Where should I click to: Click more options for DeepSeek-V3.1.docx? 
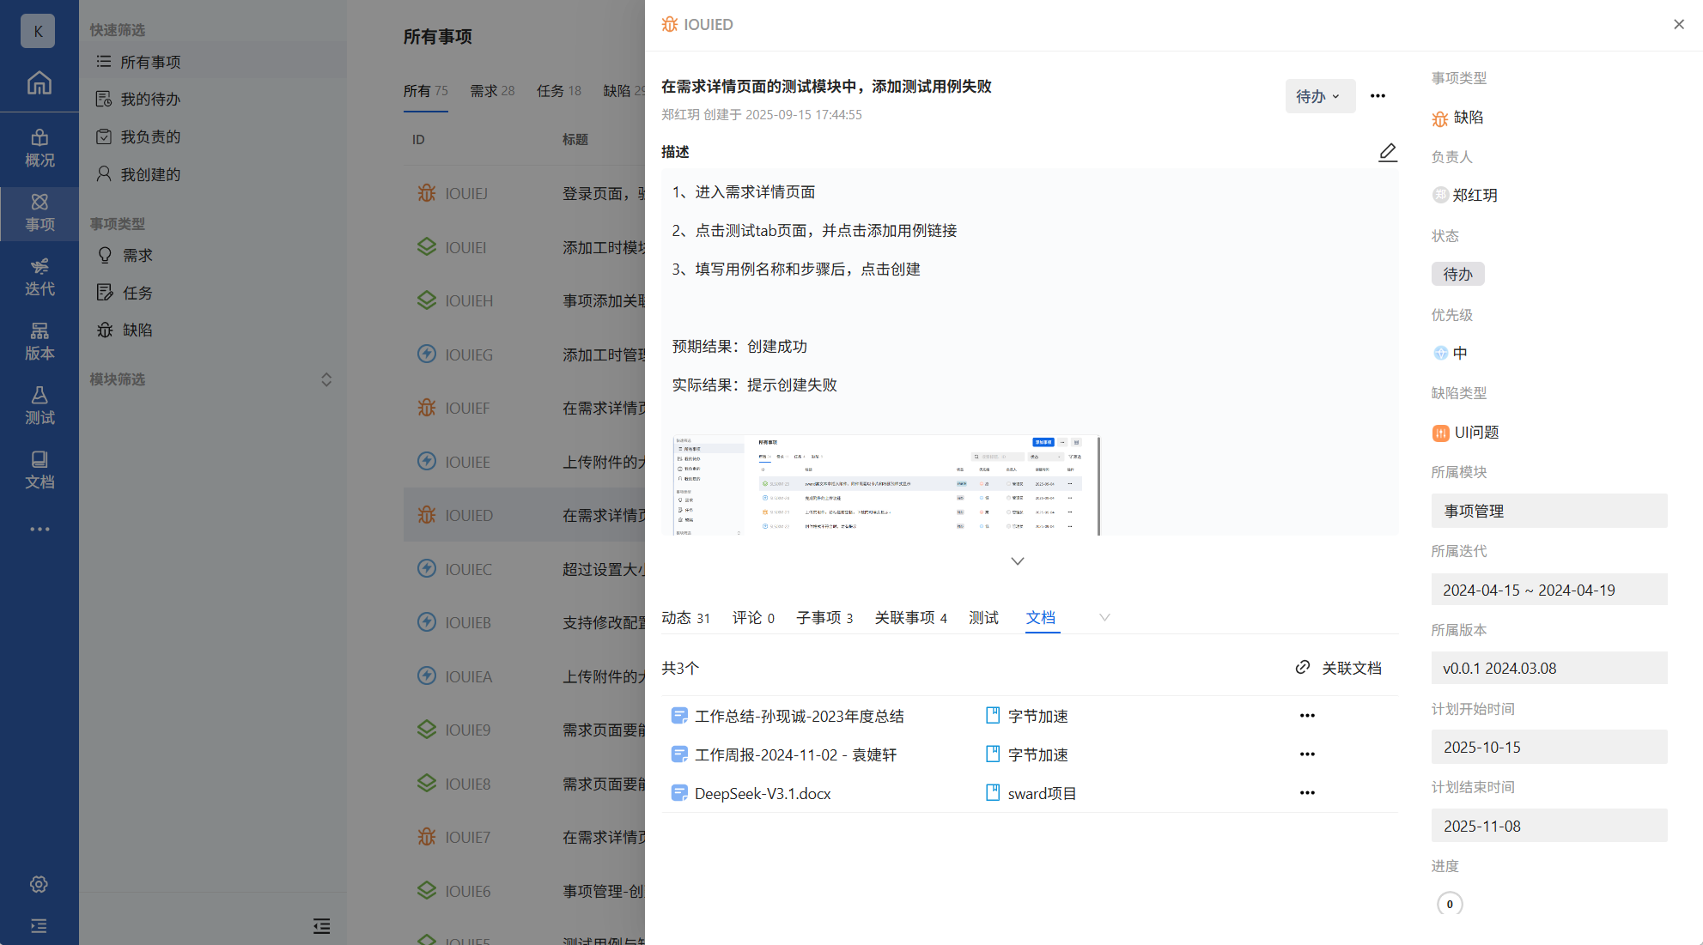tap(1307, 793)
